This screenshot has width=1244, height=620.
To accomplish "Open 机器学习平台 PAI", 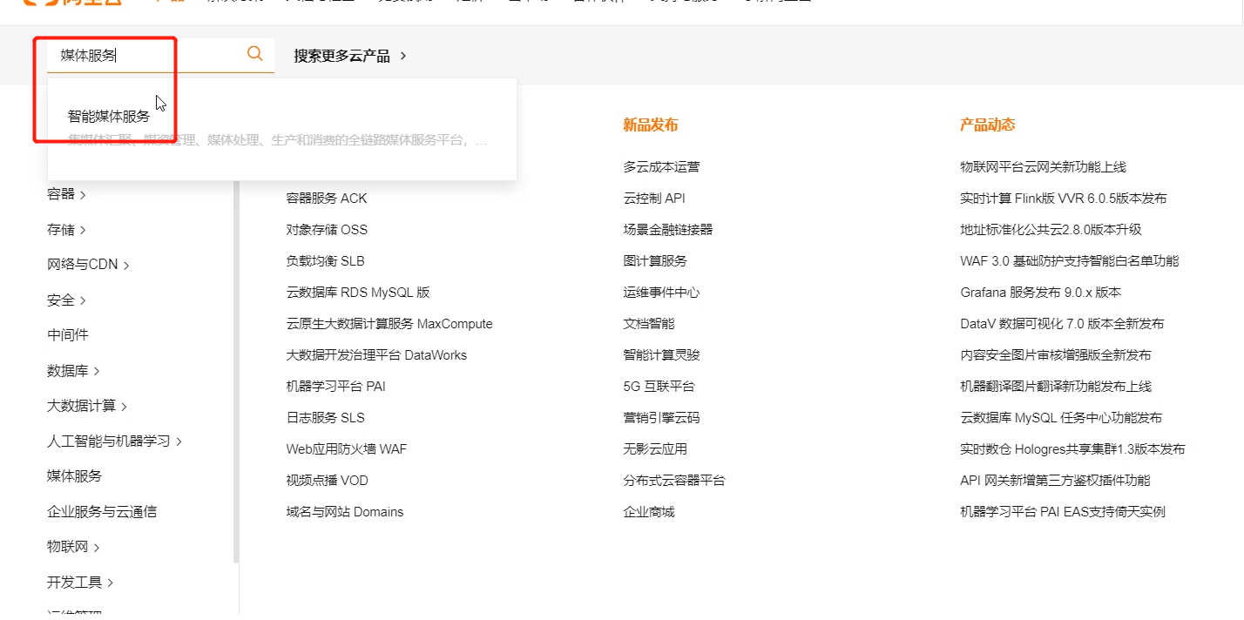I will 335,387.
